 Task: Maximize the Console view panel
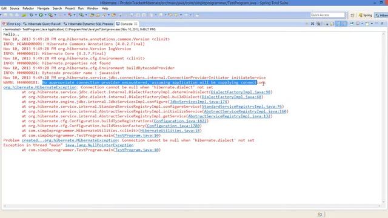pos(382,23)
